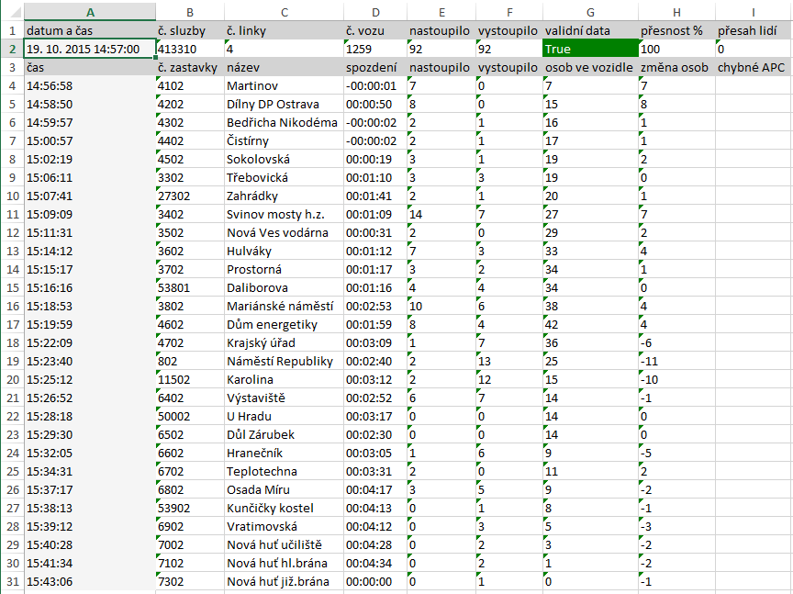793x594 pixels.
Task: Click the 'spozdení' header cell
Action: (375, 67)
